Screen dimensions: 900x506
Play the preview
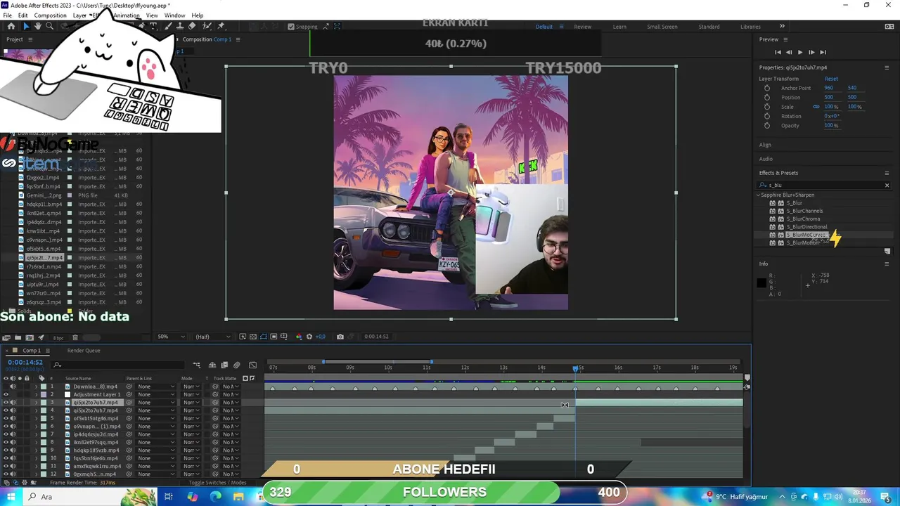click(x=799, y=52)
